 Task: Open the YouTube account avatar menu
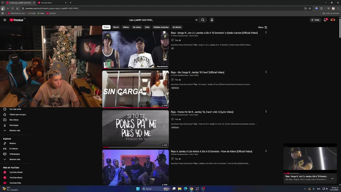[x=333, y=20]
